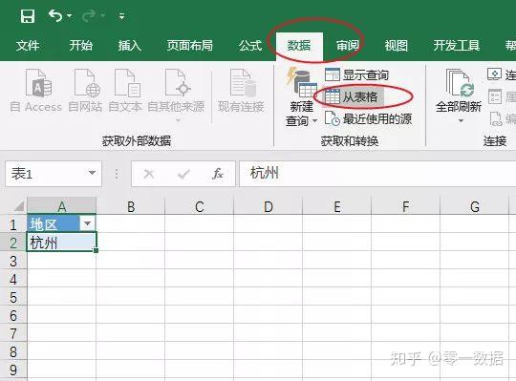Click the New Query (新建查询) icon
The height and width of the screenshot is (381, 516).
pyautogui.click(x=301, y=82)
